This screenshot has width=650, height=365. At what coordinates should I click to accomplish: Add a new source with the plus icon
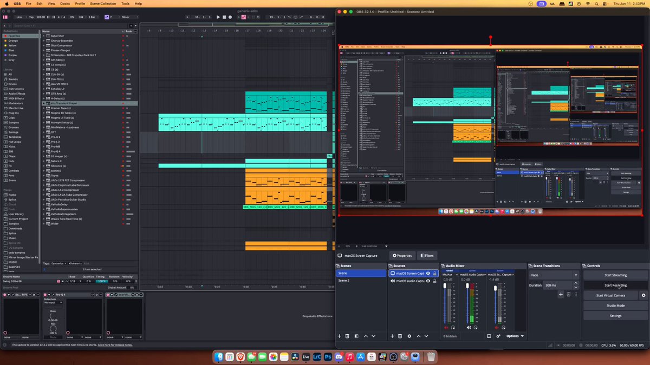(392, 336)
